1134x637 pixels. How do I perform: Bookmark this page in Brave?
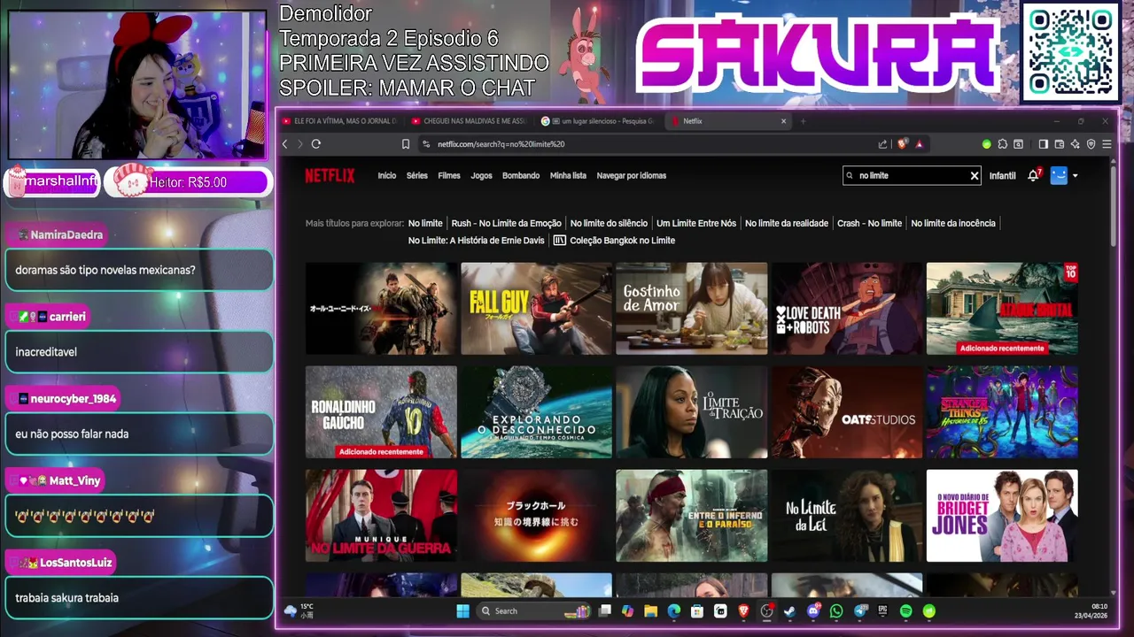point(406,144)
